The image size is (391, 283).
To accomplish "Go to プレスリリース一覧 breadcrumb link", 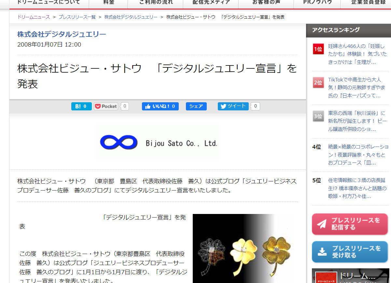I will pos(77,17).
